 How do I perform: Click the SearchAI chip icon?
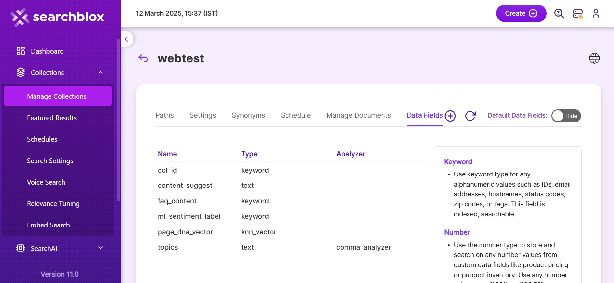click(21, 248)
